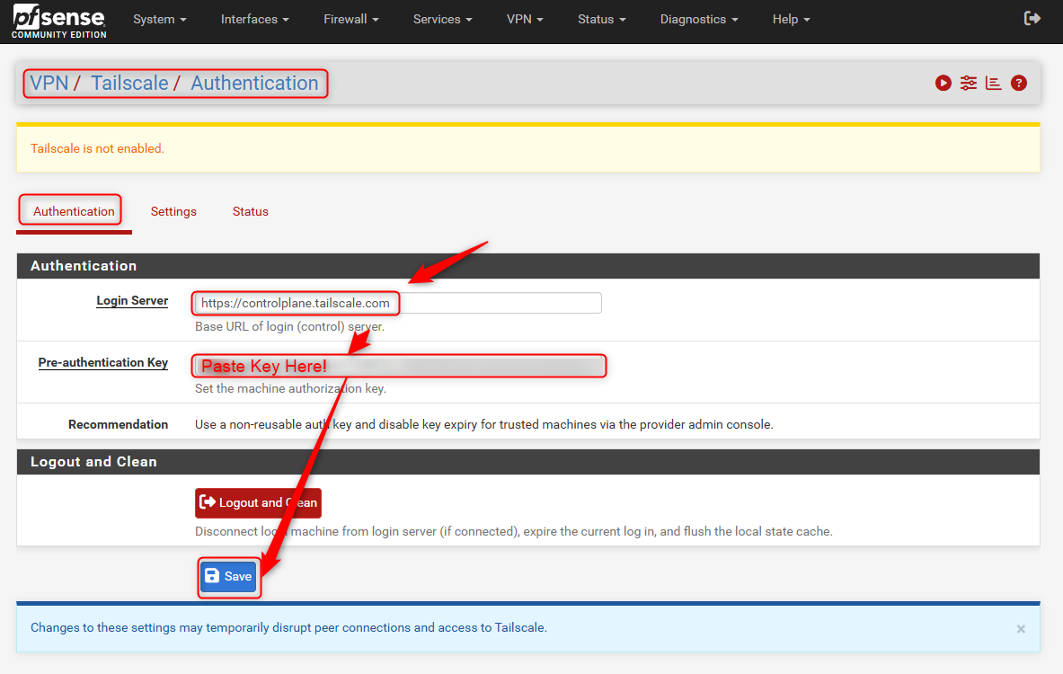Viewport: 1063px width, 674px height.
Task: Click the Recommendation label
Action: coord(118,424)
